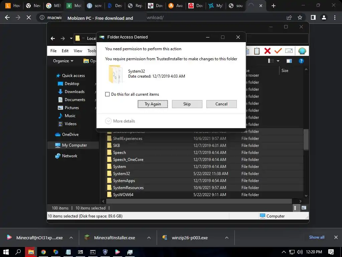Open the winzip26-p003.exe download

190,238
